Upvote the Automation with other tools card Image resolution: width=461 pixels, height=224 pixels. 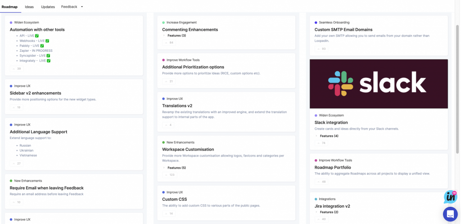click(x=17, y=69)
